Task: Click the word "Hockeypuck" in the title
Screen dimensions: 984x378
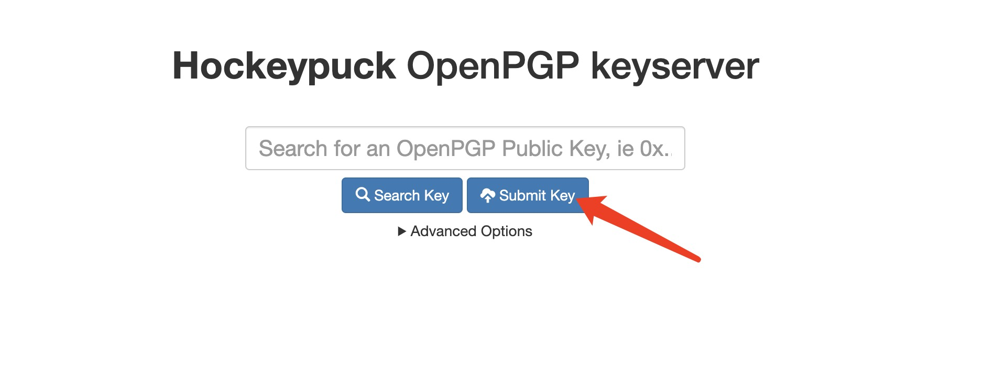Action: (284, 66)
